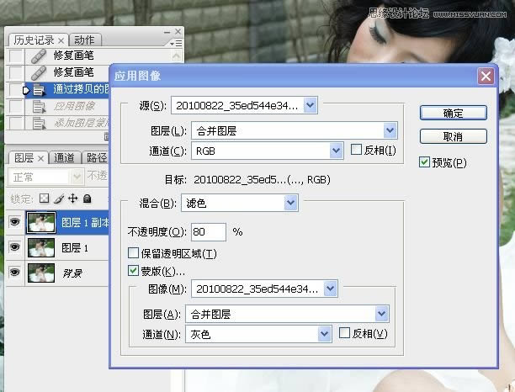This screenshot has height=392, width=515.
Task: Click lock transparent pixels icon
Action: tap(45, 199)
